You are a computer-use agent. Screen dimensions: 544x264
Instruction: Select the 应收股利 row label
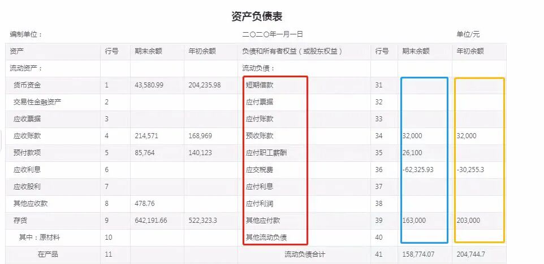pyautogui.click(x=27, y=187)
